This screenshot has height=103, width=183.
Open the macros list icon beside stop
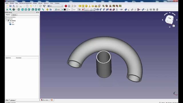tap(72, 6)
